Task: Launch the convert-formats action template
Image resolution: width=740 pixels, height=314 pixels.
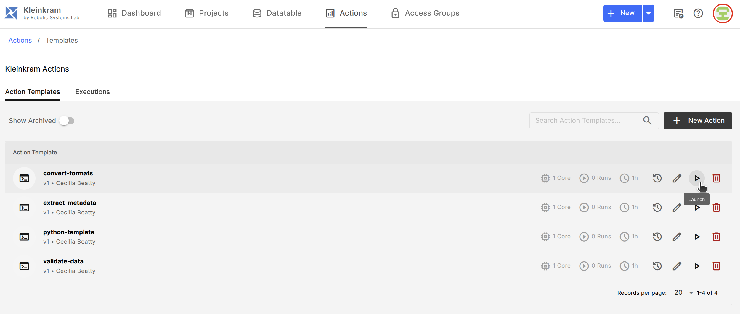Action: click(697, 178)
